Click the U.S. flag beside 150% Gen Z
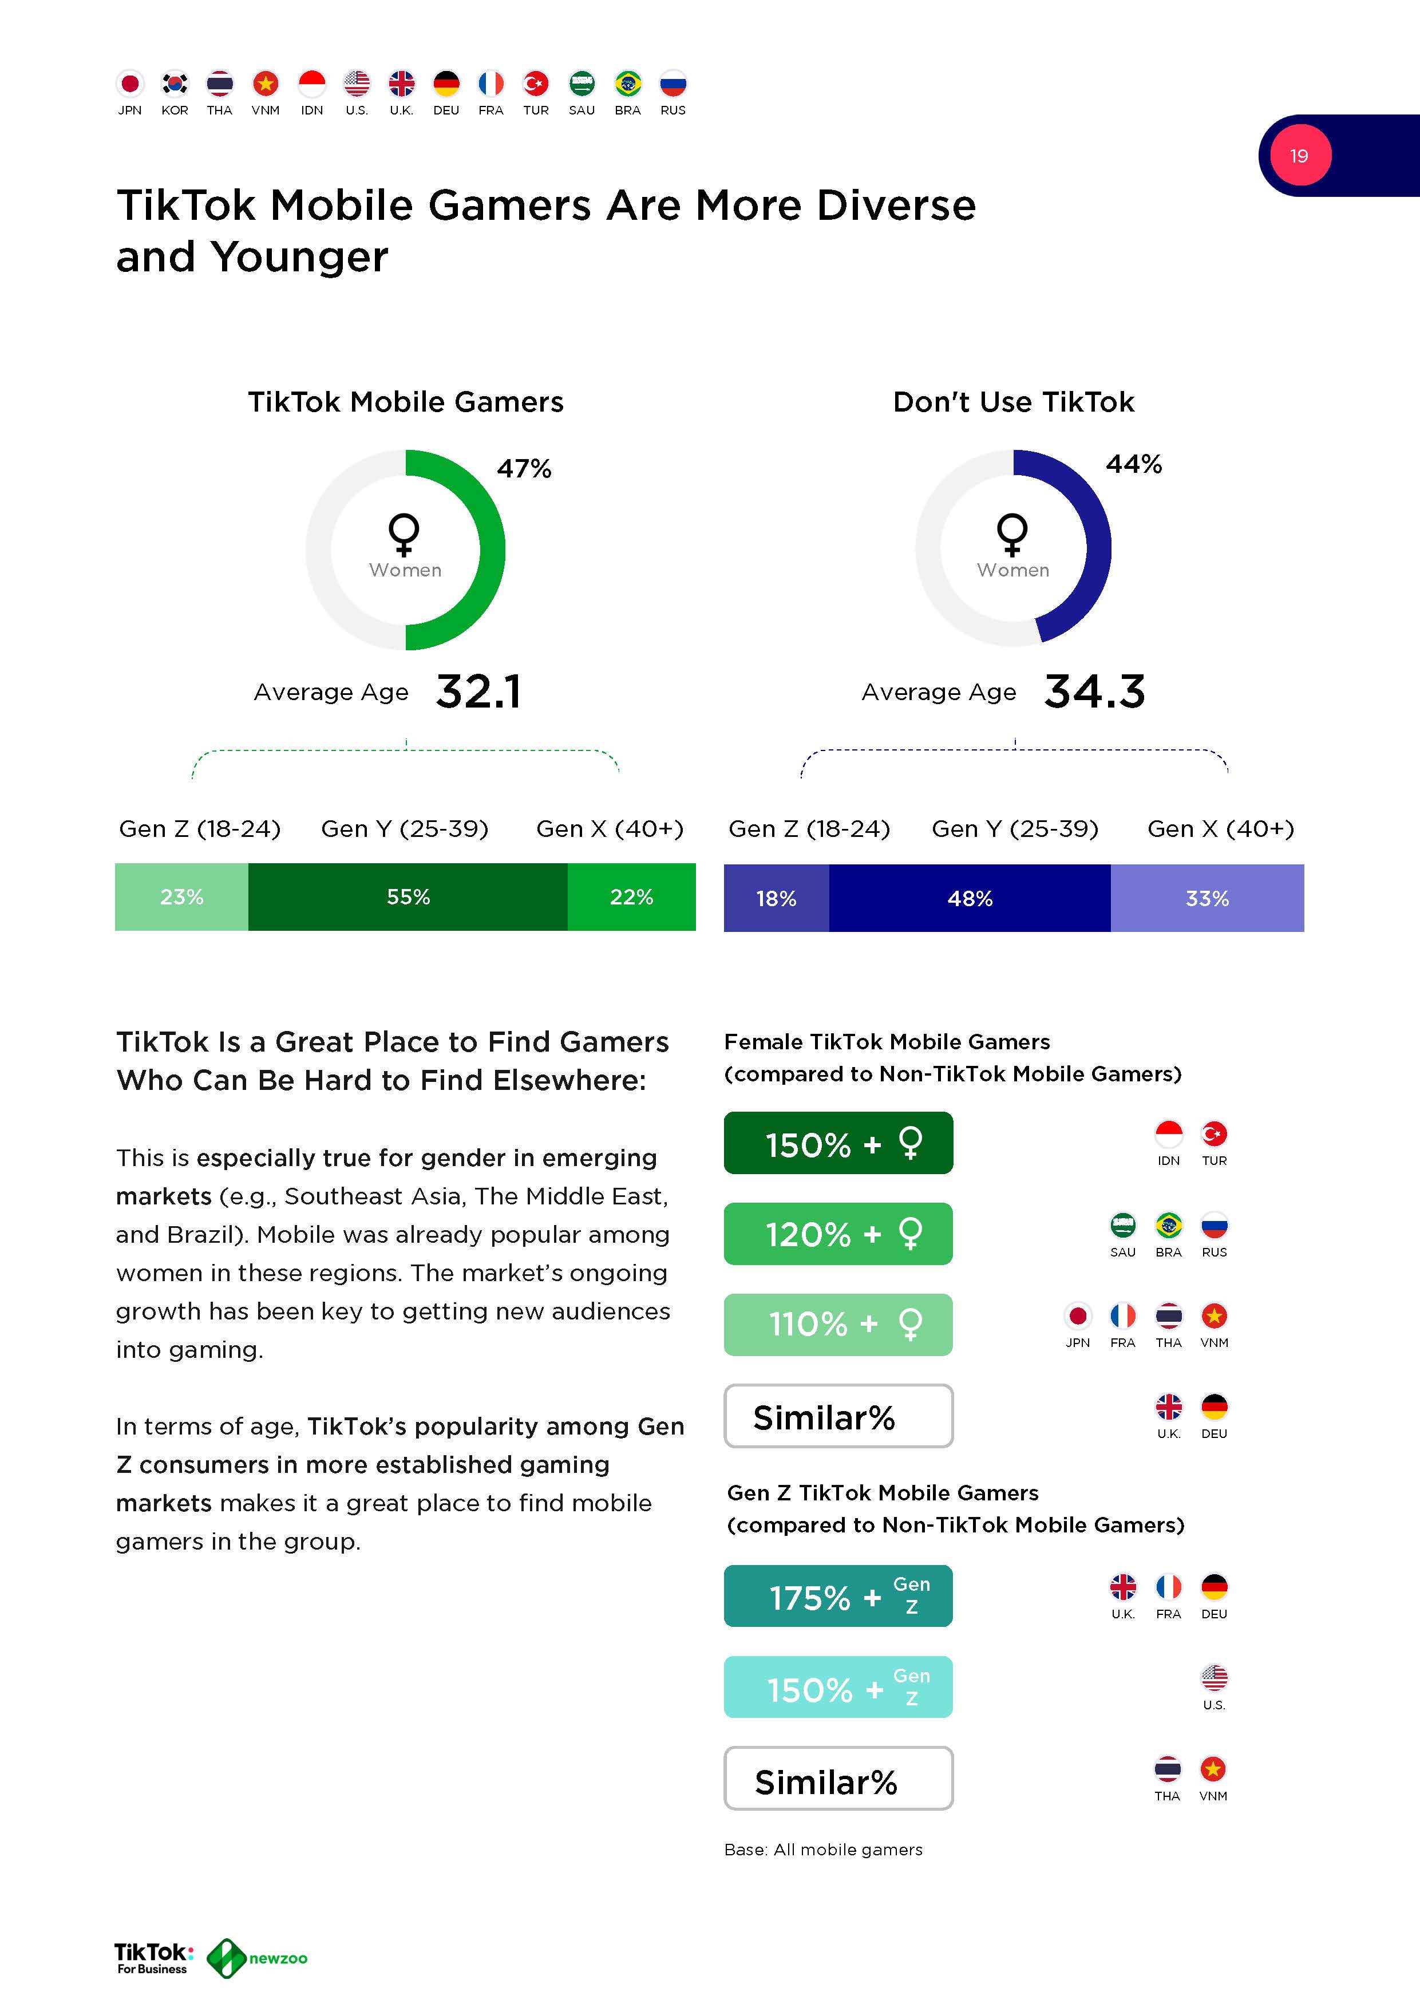 [1214, 1677]
